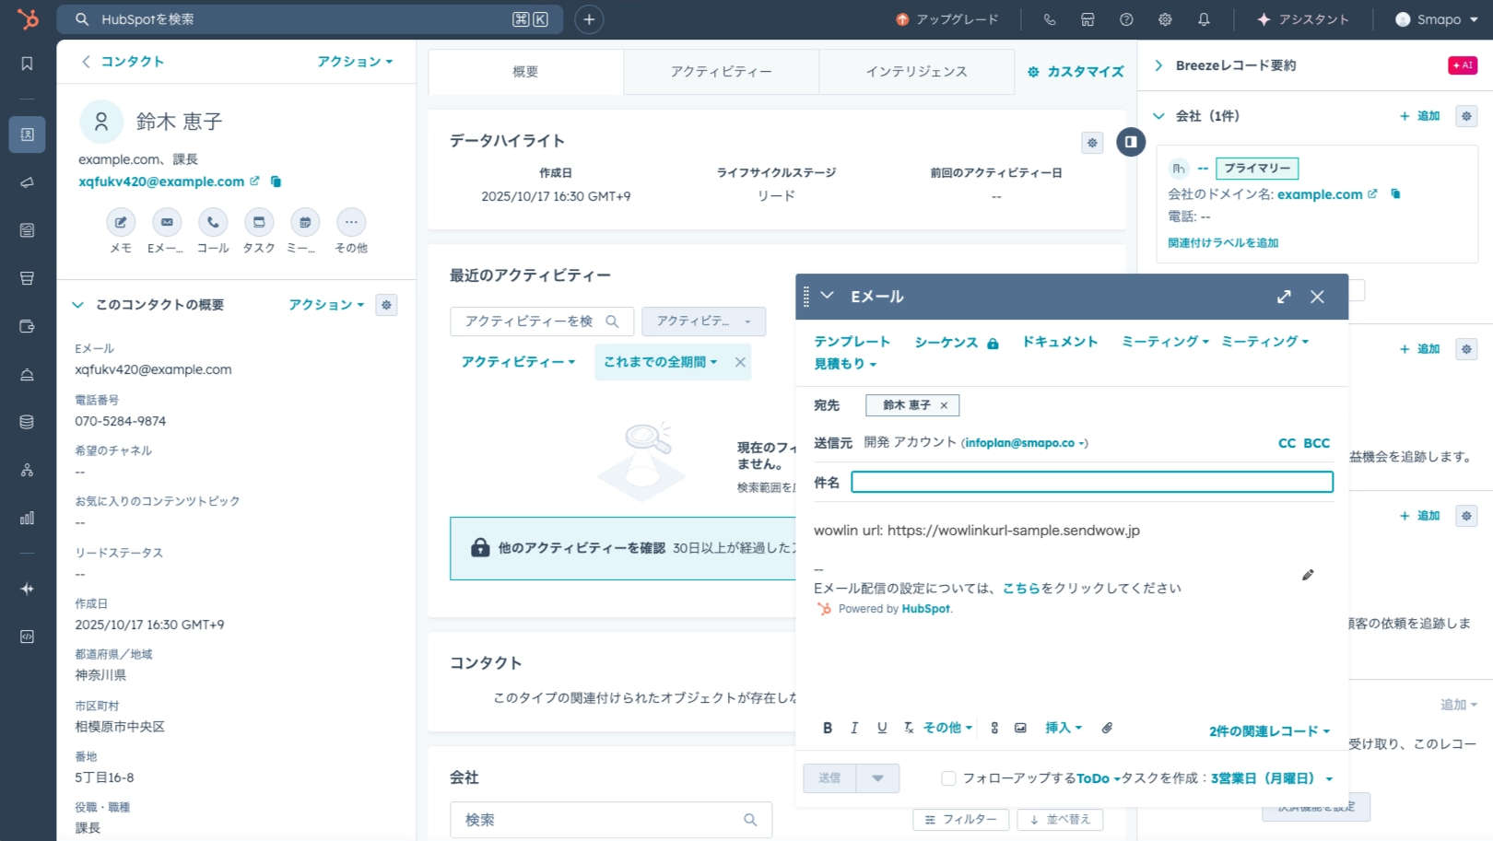The width and height of the screenshot is (1493, 841).
Task: Open the その他 formatting dropdown
Action: 947,728
